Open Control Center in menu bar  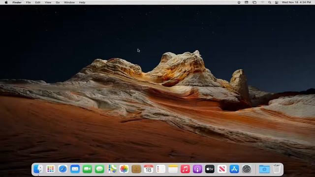277,2
